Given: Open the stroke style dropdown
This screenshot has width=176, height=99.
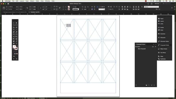Looking at the screenshot, I should [x=80, y=9].
